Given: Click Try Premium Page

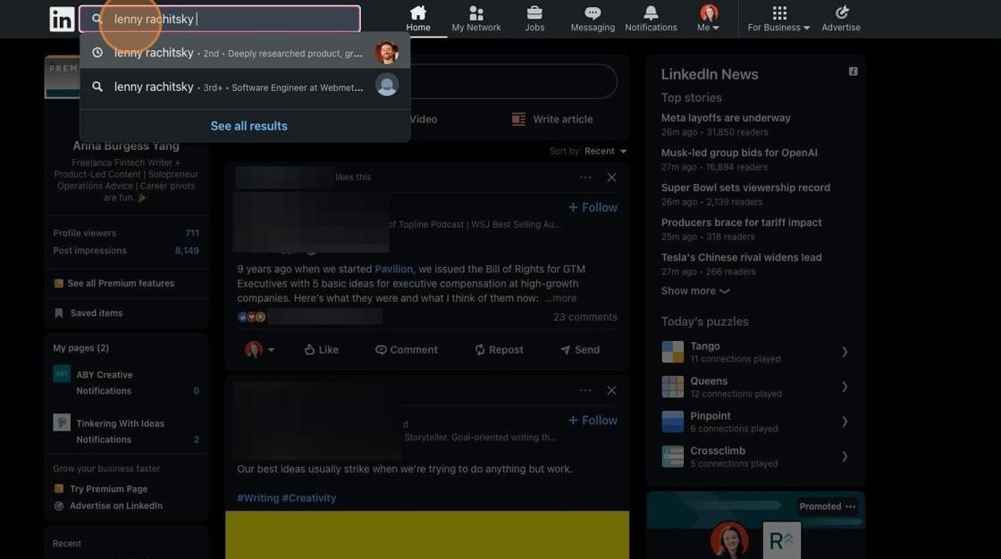Looking at the screenshot, I should [101, 488].
